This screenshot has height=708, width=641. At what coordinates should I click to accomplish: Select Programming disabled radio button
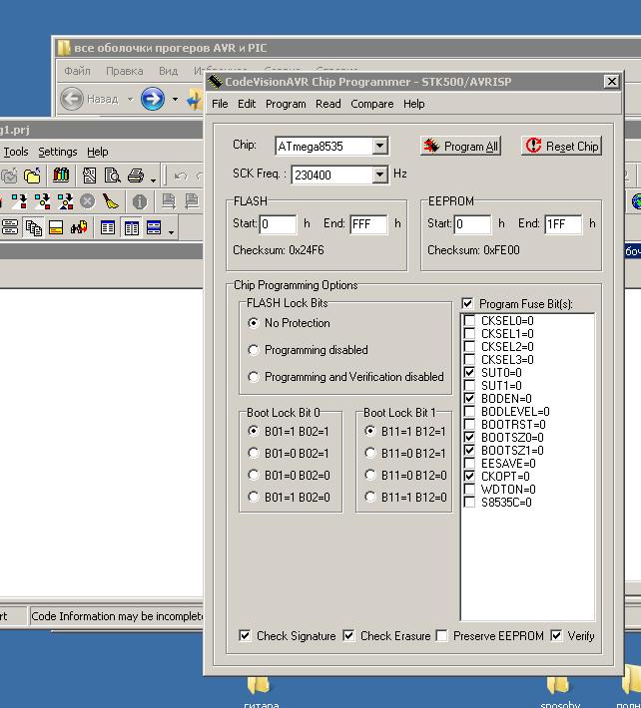tap(254, 350)
